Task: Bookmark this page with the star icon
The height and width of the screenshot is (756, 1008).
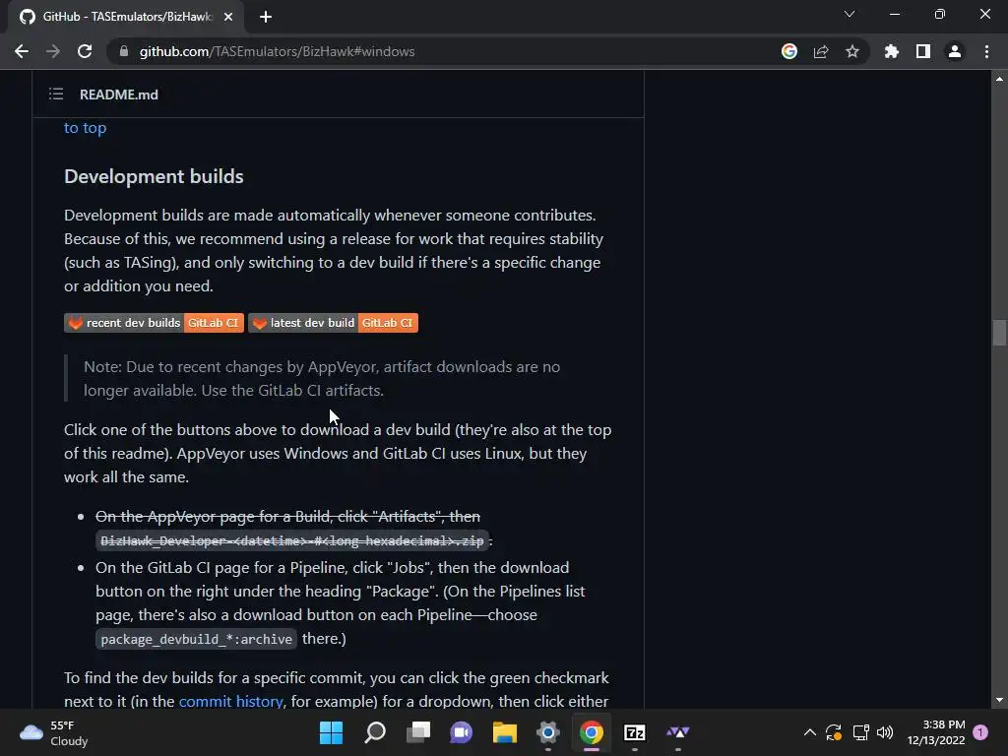Action: point(852,51)
